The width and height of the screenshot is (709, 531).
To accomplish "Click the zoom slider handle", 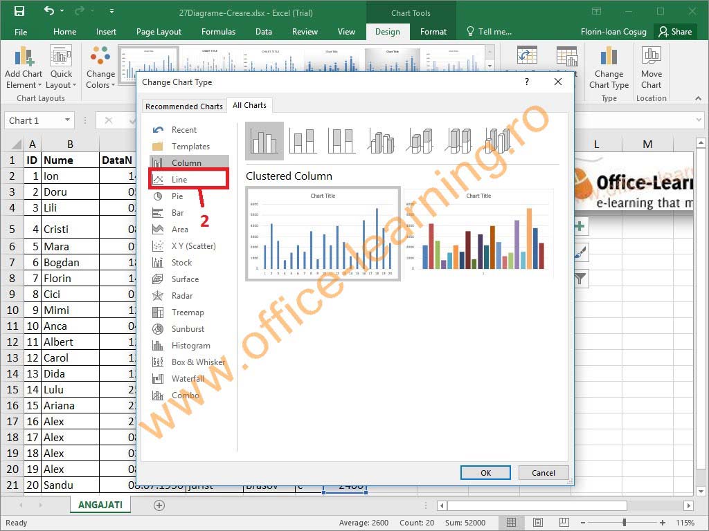I will click(x=625, y=523).
